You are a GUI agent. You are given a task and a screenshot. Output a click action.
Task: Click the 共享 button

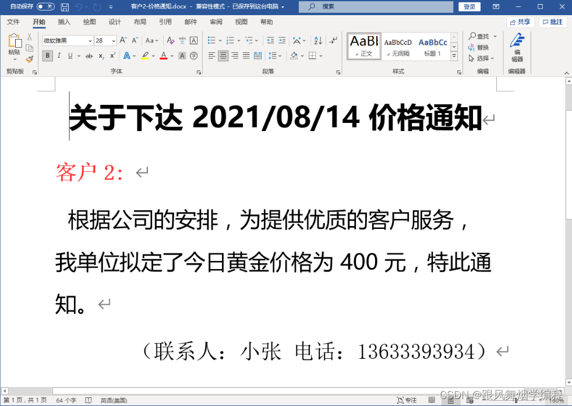pos(520,22)
